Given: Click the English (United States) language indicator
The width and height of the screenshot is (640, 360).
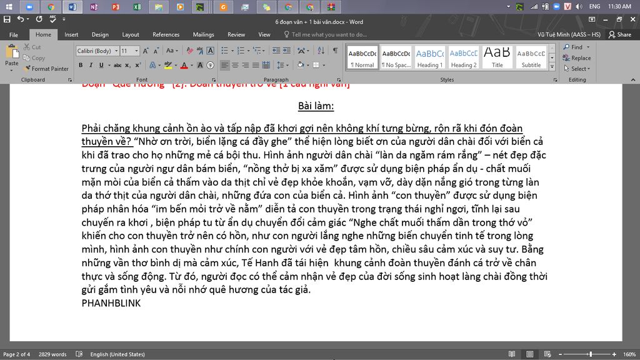Looking at the screenshot, I should tap(117, 354).
